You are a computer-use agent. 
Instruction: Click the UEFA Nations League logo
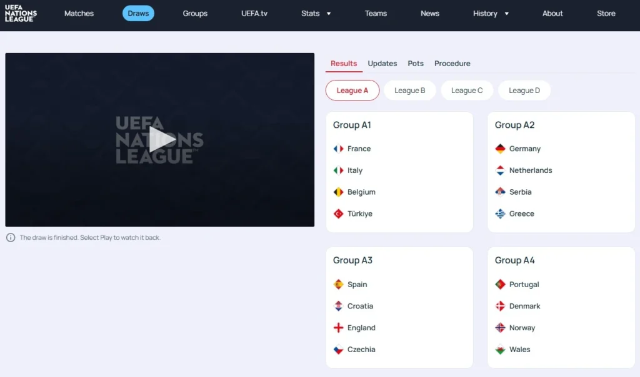(x=21, y=13)
